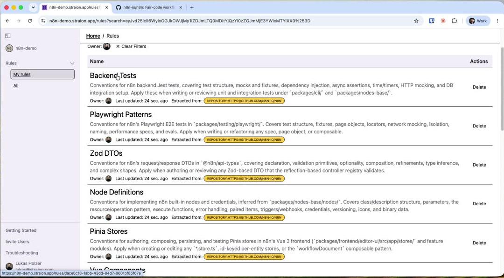This screenshot has height=278, width=504.
Task: Click Backend Tests repository tag
Action: click(244, 101)
